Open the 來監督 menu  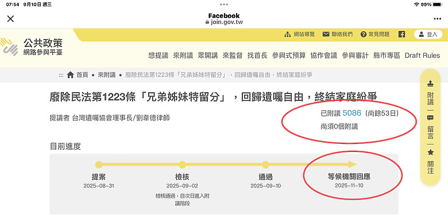tap(233, 56)
